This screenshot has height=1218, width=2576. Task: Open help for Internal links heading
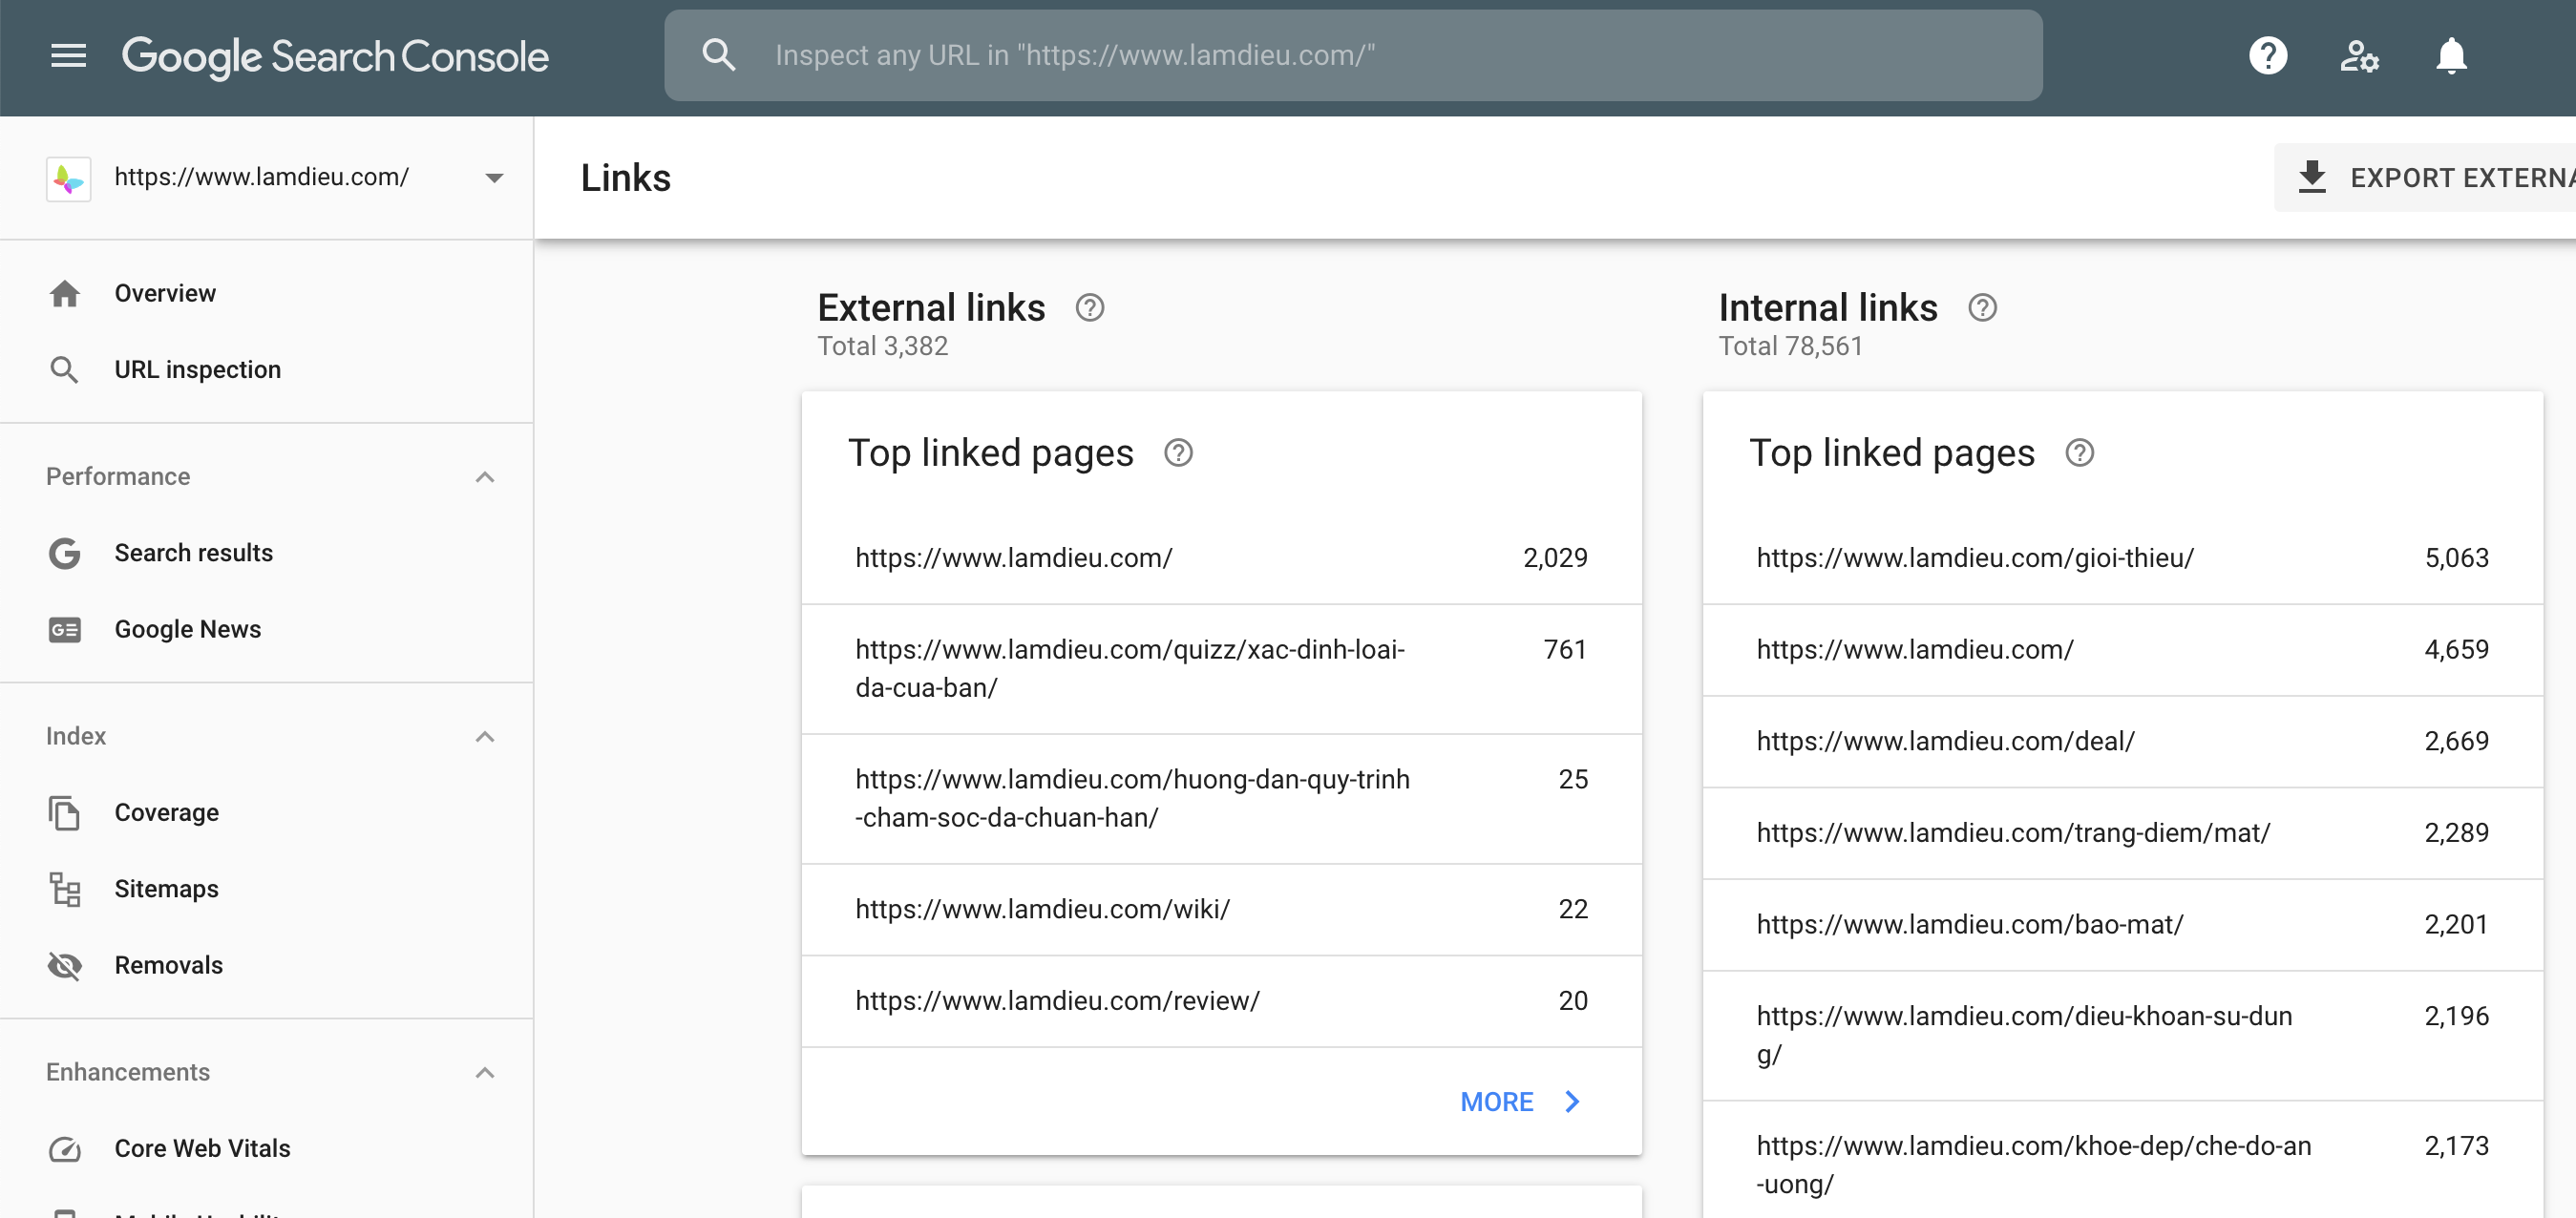pos(1983,308)
